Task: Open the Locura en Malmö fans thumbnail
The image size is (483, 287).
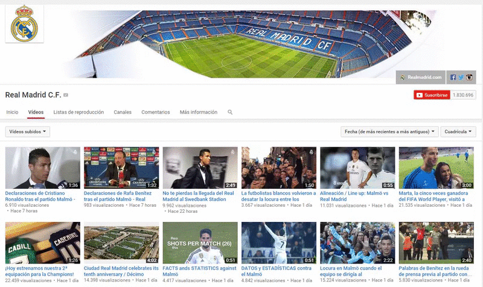Action: coord(357,243)
